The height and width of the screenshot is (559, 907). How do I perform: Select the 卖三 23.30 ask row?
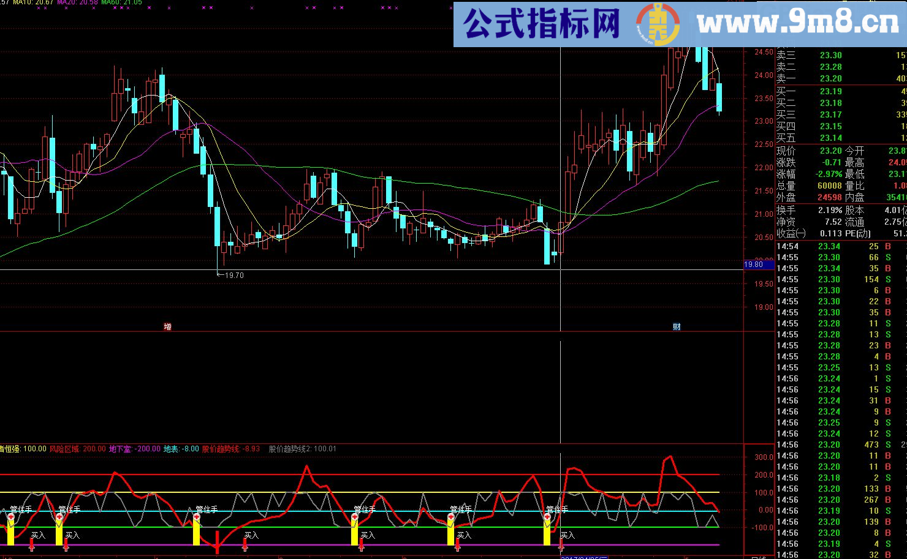point(841,55)
